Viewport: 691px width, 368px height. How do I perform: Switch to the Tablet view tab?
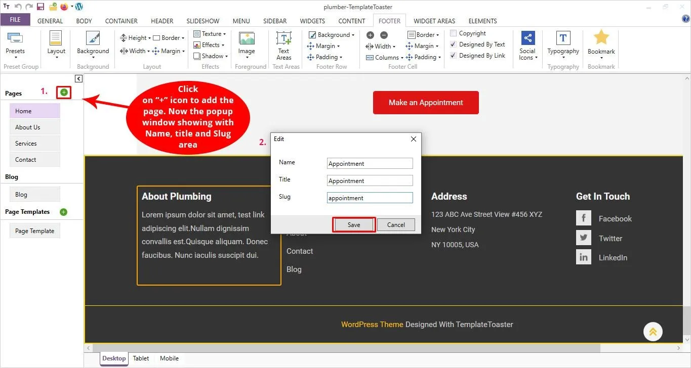pyautogui.click(x=141, y=358)
